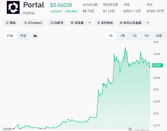Click the 市值 value $3531.13万
The height and width of the screenshot is (131, 167).
132,11
